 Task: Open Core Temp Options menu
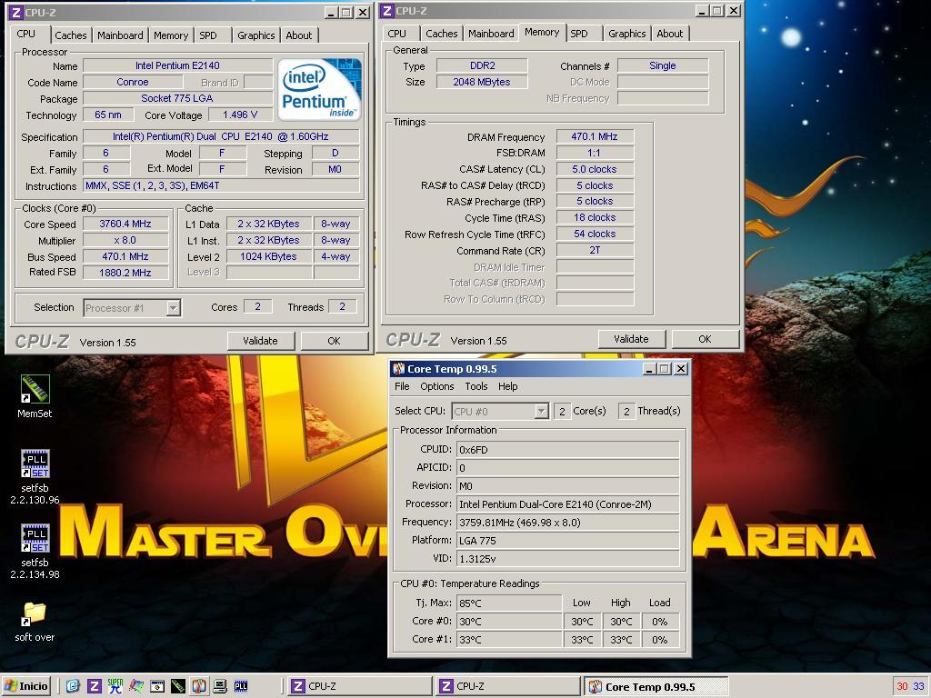(437, 386)
